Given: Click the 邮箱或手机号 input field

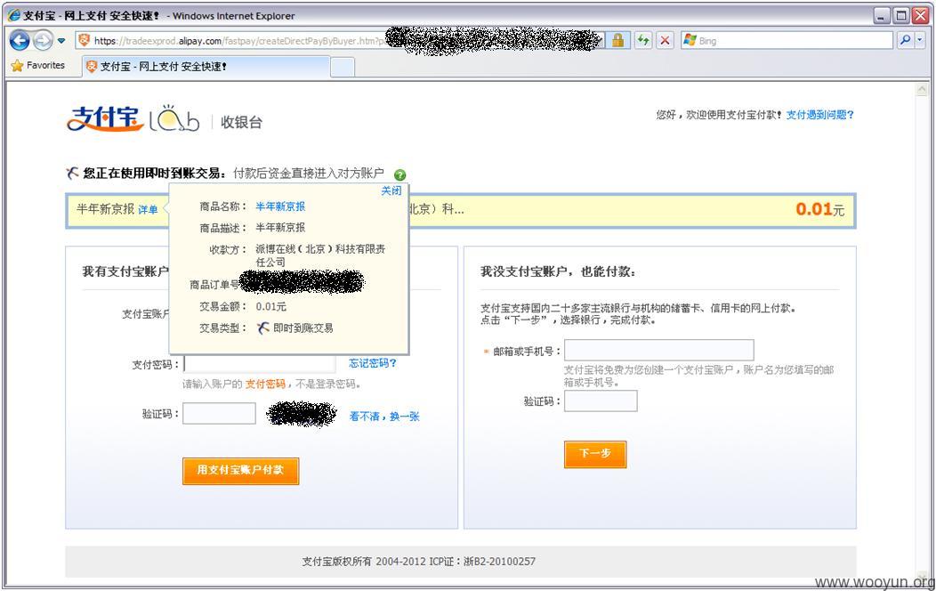Looking at the screenshot, I should tap(659, 351).
